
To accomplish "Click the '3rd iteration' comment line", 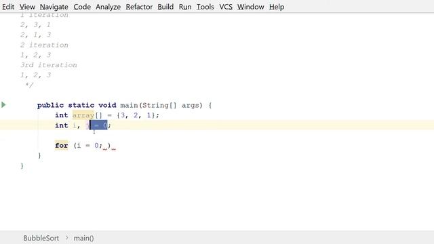I will pyautogui.click(x=48, y=65).
